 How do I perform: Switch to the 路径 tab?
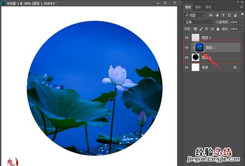click(208, 7)
